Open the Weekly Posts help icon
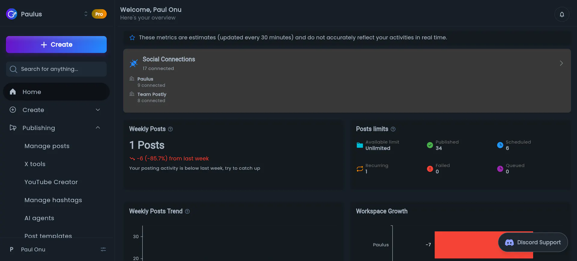Viewport: 577px width, 261px height. coord(170,129)
